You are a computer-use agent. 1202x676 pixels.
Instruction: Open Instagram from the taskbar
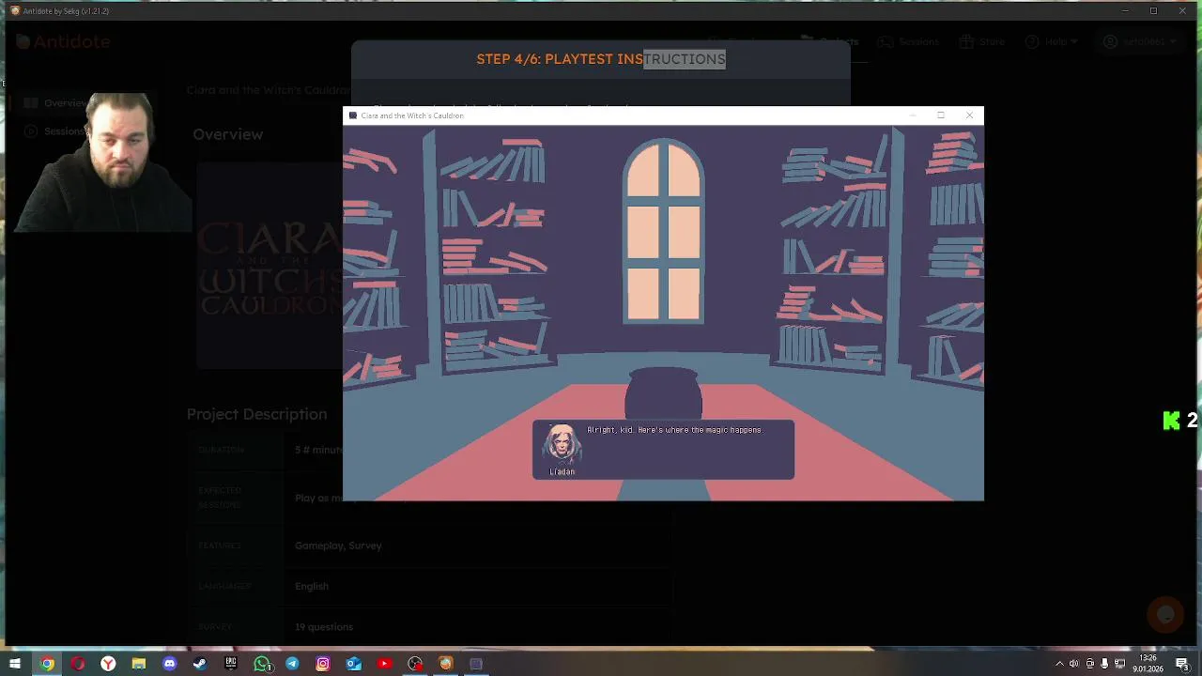pos(323,664)
